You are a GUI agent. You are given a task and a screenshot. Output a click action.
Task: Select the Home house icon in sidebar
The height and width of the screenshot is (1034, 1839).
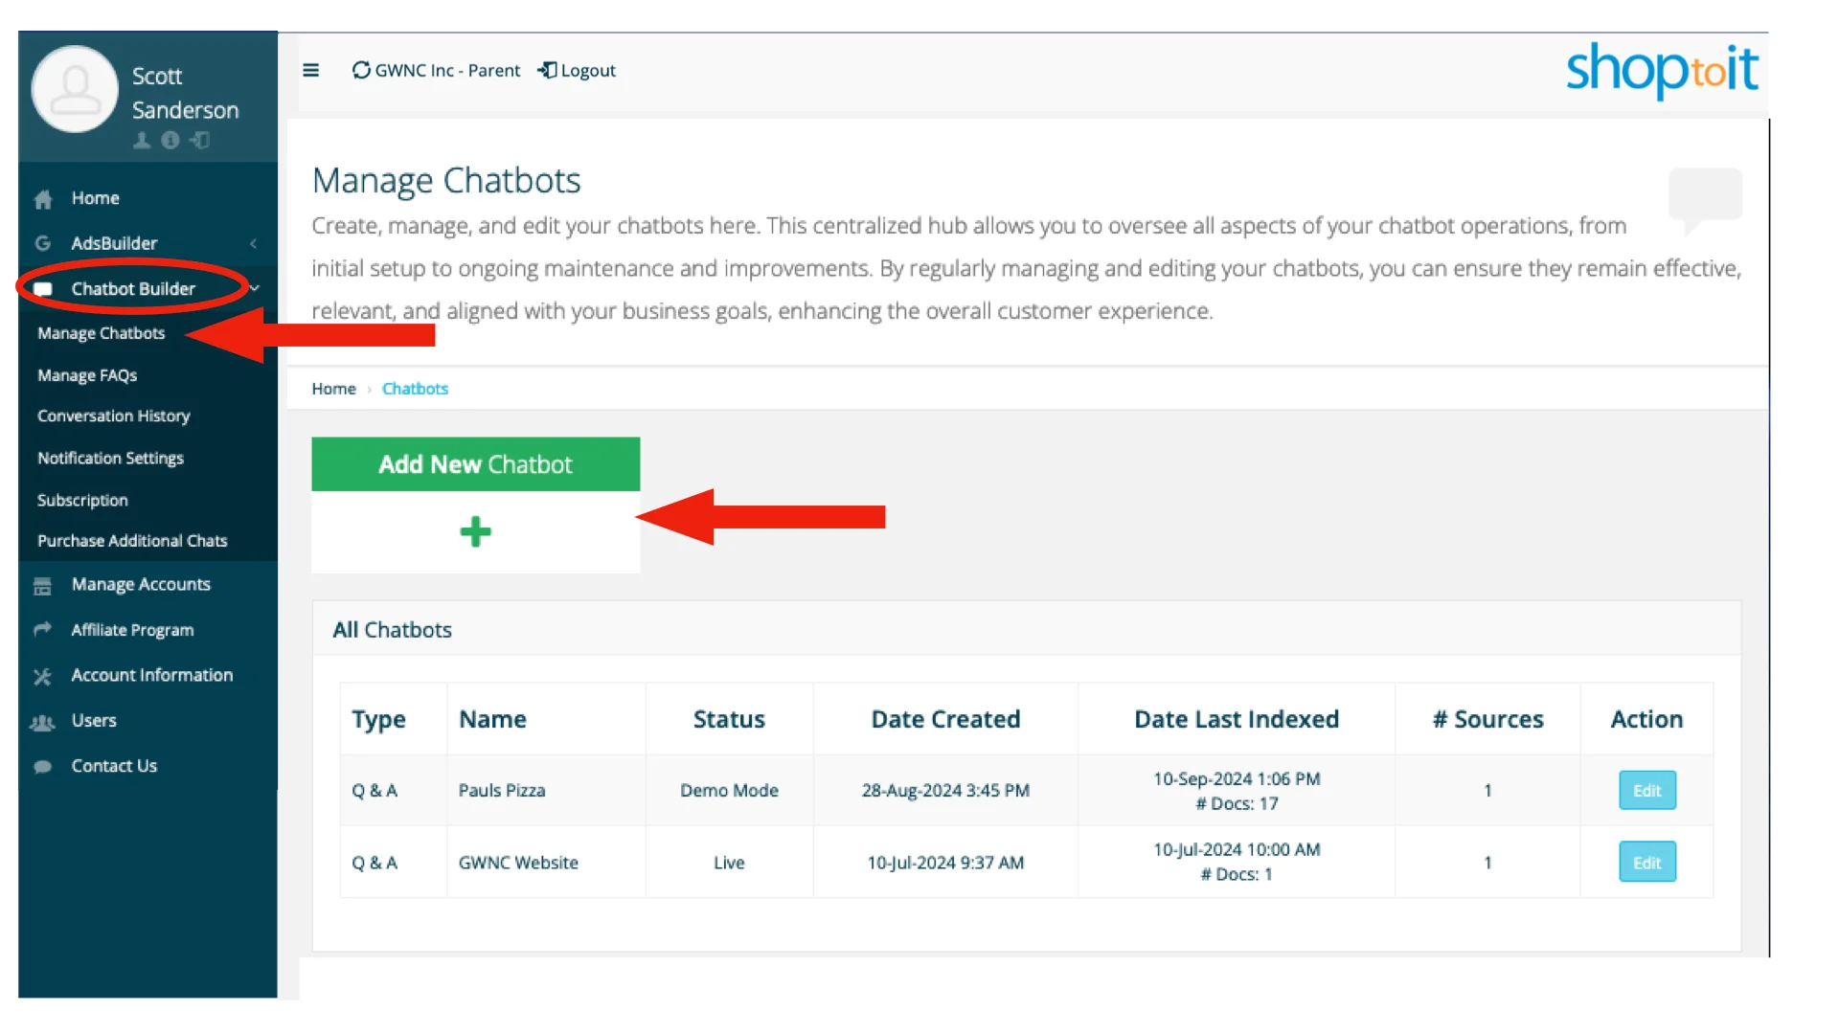(43, 198)
